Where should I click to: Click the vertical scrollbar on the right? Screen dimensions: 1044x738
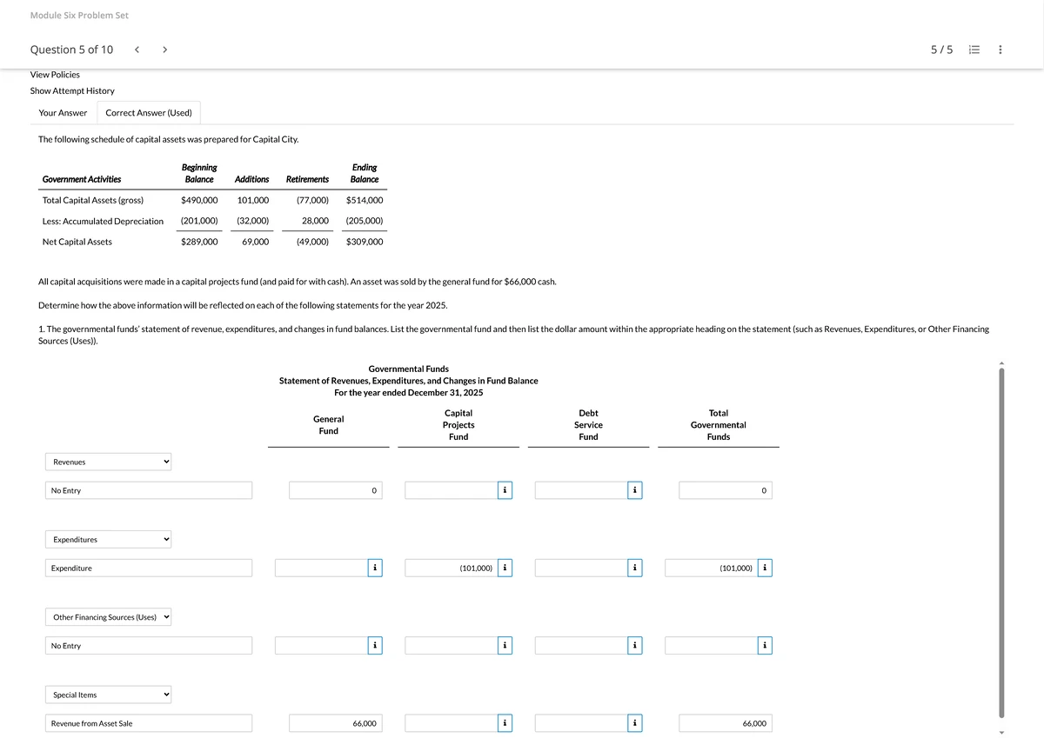click(1001, 539)
